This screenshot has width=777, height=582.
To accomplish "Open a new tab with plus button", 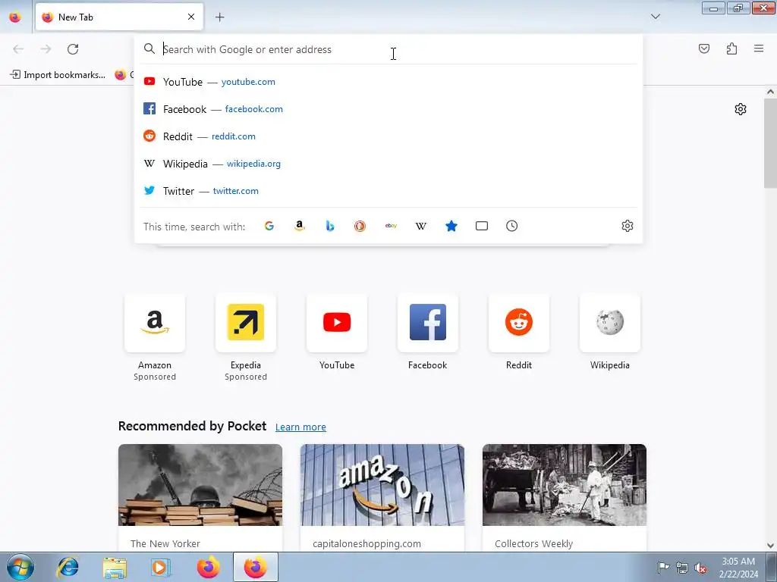I will coord(219,17).
